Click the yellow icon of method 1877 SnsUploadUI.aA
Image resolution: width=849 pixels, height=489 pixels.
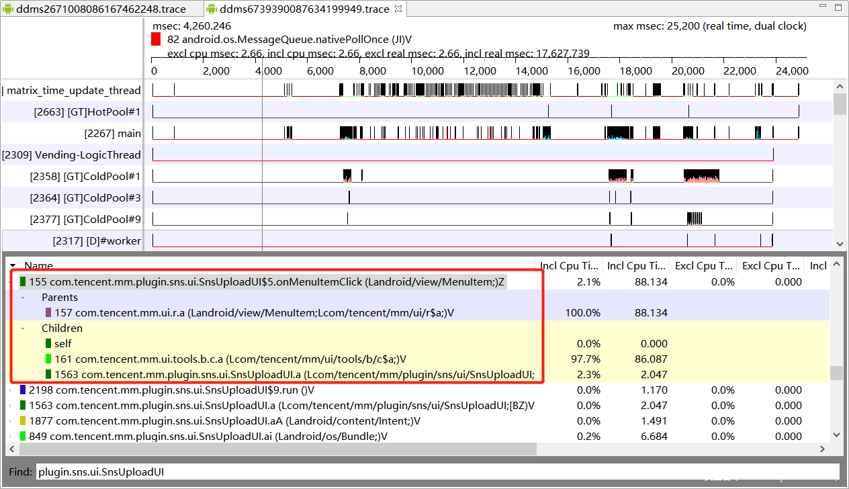(x=24, y=421)
